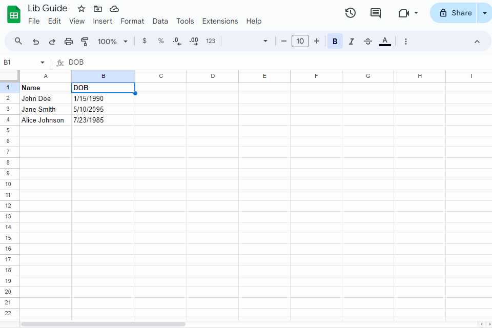
Task: Select the cell containing Jane Smith
Action: pyautogui.click(x=46, y=109)
